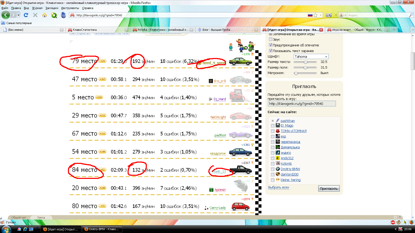Switch to the Общий чат tab

[x=19, y=217]
